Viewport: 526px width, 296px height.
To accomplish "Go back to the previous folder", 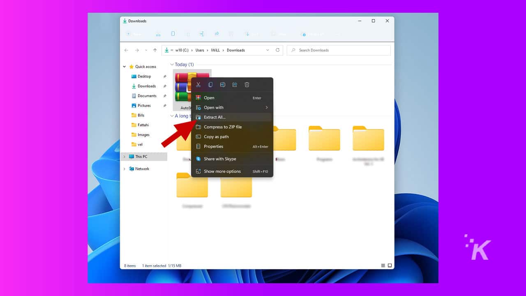I will tap(126, 50).
